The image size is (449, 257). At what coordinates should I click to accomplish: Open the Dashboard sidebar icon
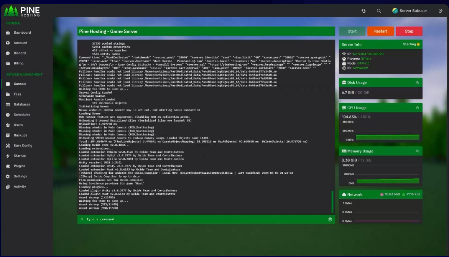[x=8, y=33]
